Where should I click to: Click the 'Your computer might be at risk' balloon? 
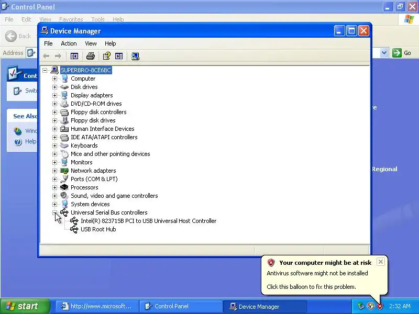(324, 275)
